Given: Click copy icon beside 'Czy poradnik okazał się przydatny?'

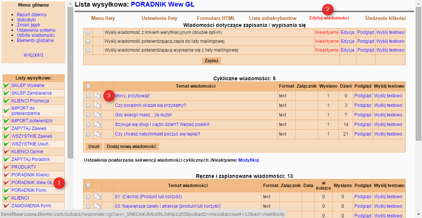Looking at the screenshot, I should (x=98, y=105).
